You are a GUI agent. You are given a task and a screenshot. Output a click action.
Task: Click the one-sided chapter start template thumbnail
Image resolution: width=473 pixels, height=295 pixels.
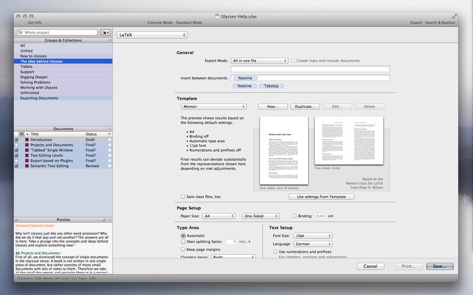284,150
